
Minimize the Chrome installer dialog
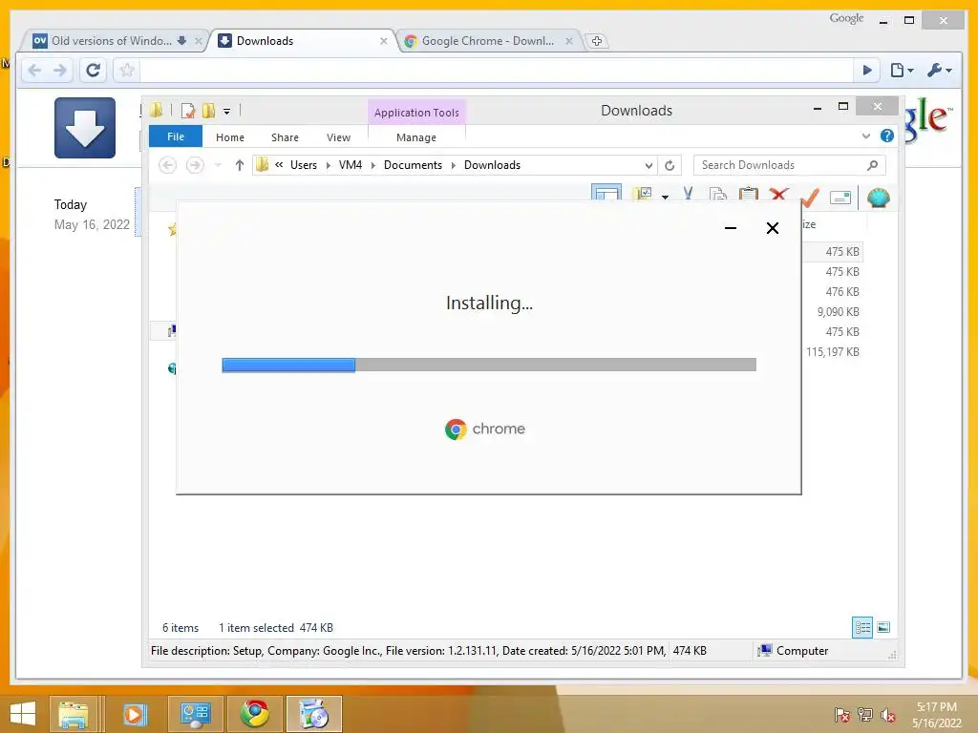[x=731, y=228]
